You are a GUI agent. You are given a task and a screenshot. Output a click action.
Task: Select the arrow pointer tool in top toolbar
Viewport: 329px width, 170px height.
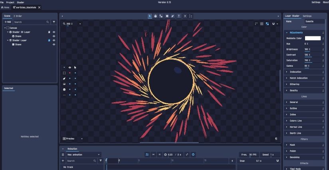(150, 16)
